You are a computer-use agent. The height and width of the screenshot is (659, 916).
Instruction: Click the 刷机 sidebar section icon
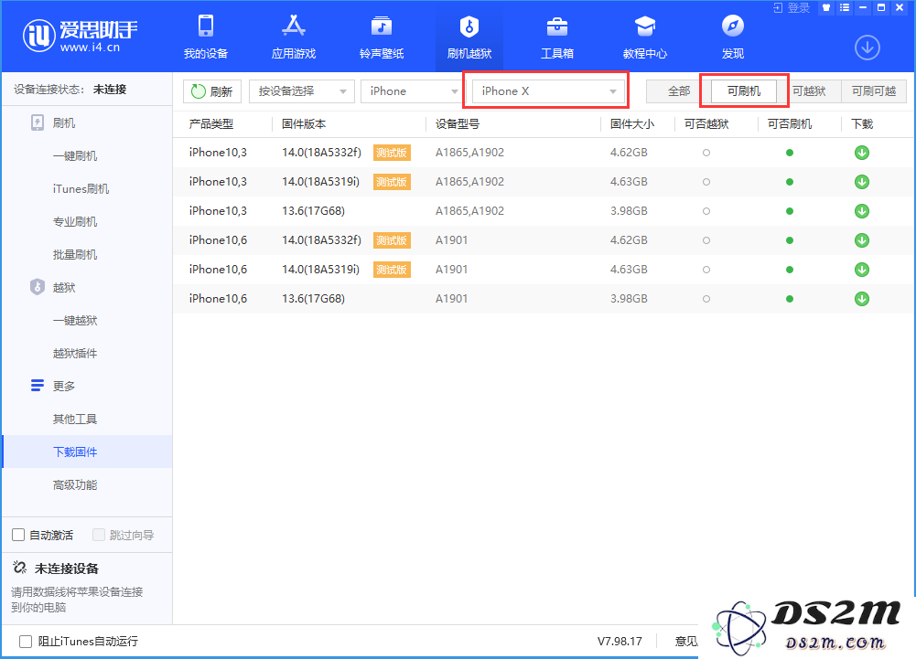coord(38,122)
